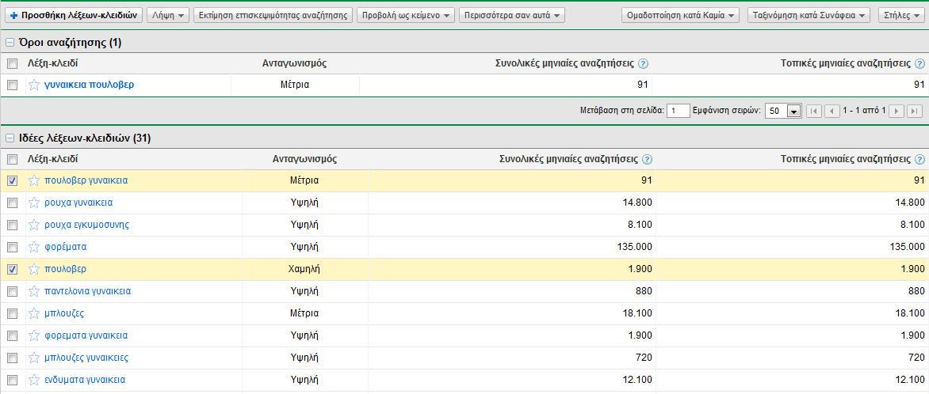
Task: Open the φορεματα γυναικεια keyword link
Action: (86, 335)
